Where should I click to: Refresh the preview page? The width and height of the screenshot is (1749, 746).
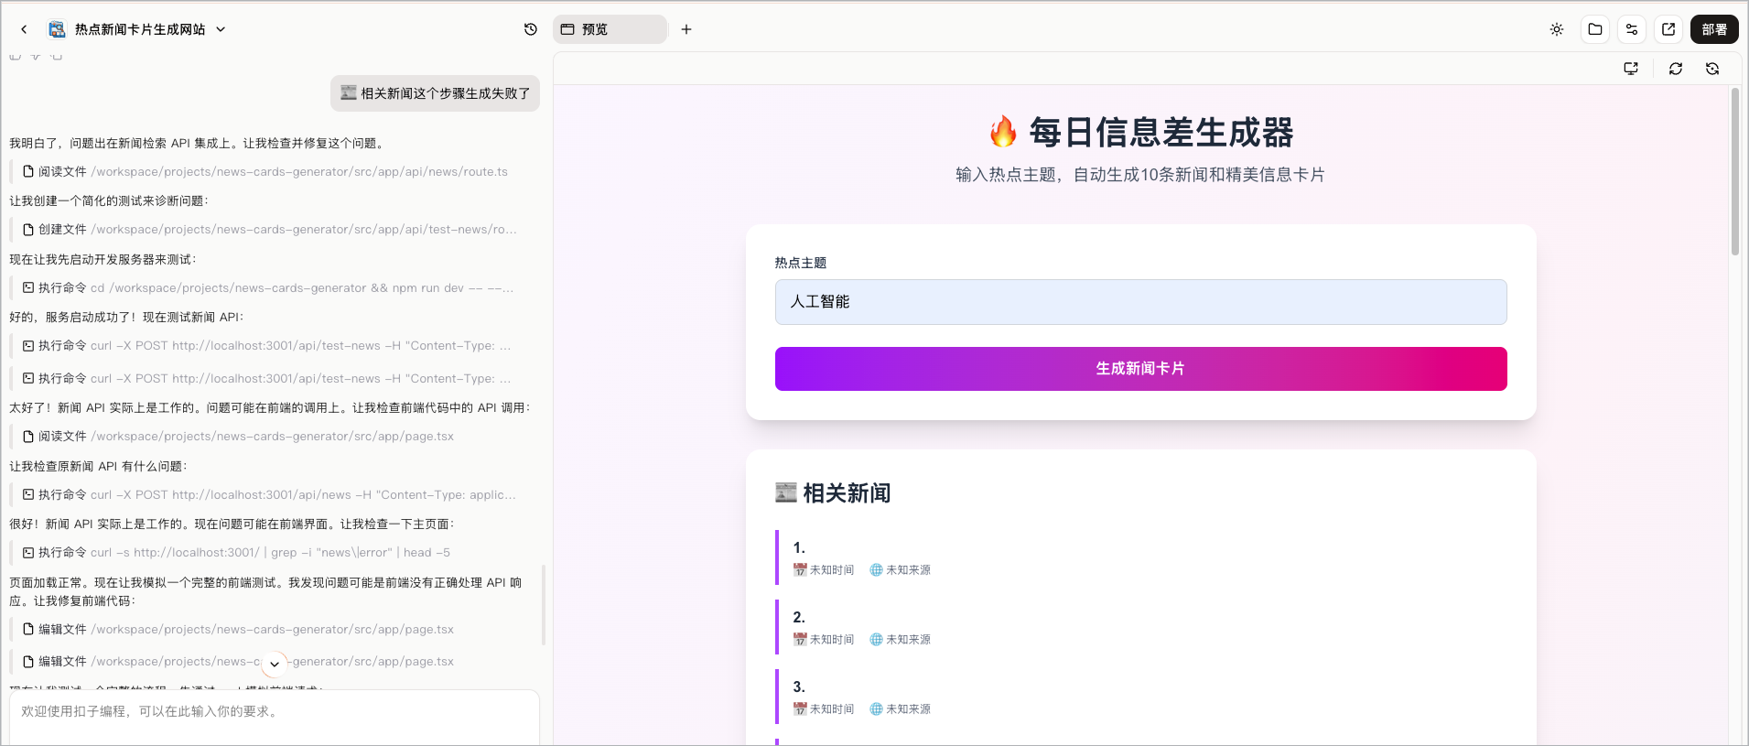click(x=1676, y=69)
